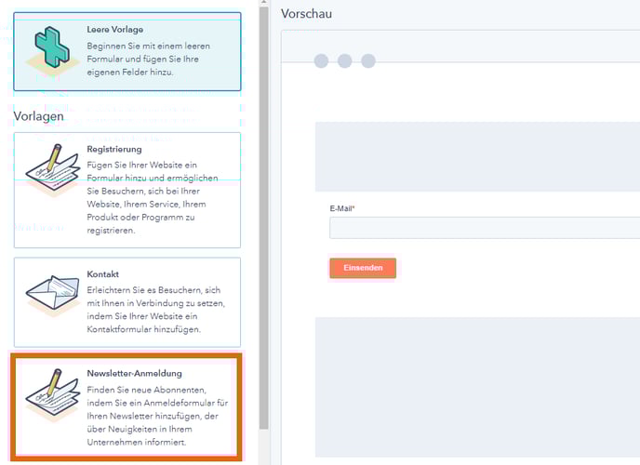This screenshot has height=465, width=640.
Task: Click the template list vertical scrollbar
Action: pyautogui.click(x=263, y=219)
